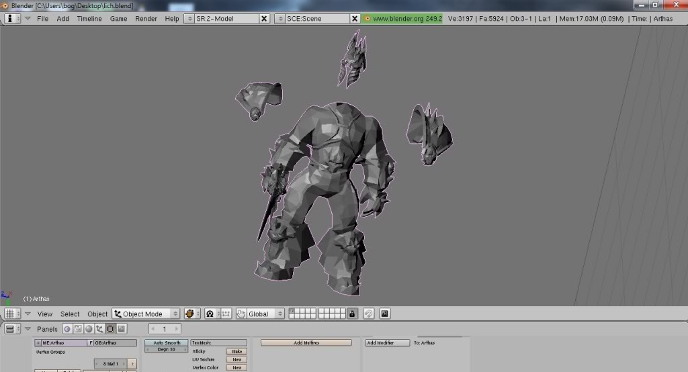688x372 pixels.
Task: Switch to Shading context sphere icon
Action: click(89, 328)
